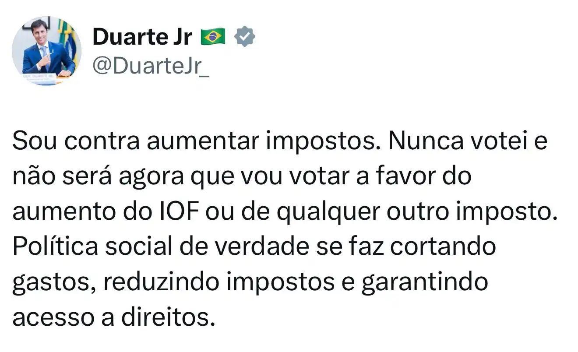Click the closing words acesso a direitos
Viewport: 578px width, 352px height.
tap(114, 317)
